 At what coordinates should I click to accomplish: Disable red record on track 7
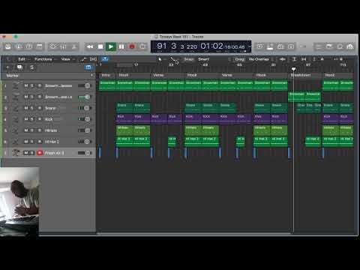point(40,153)
